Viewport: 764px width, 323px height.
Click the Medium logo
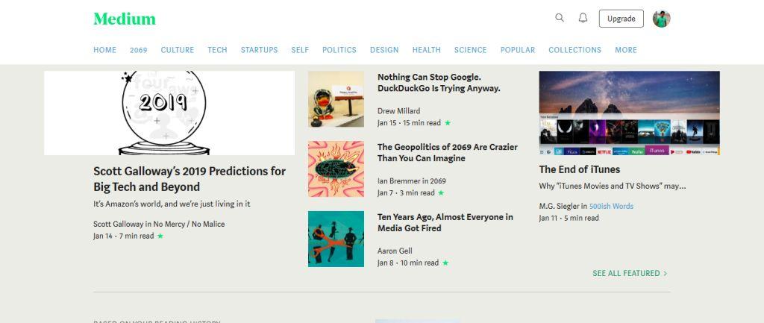[x=125, y=19]
